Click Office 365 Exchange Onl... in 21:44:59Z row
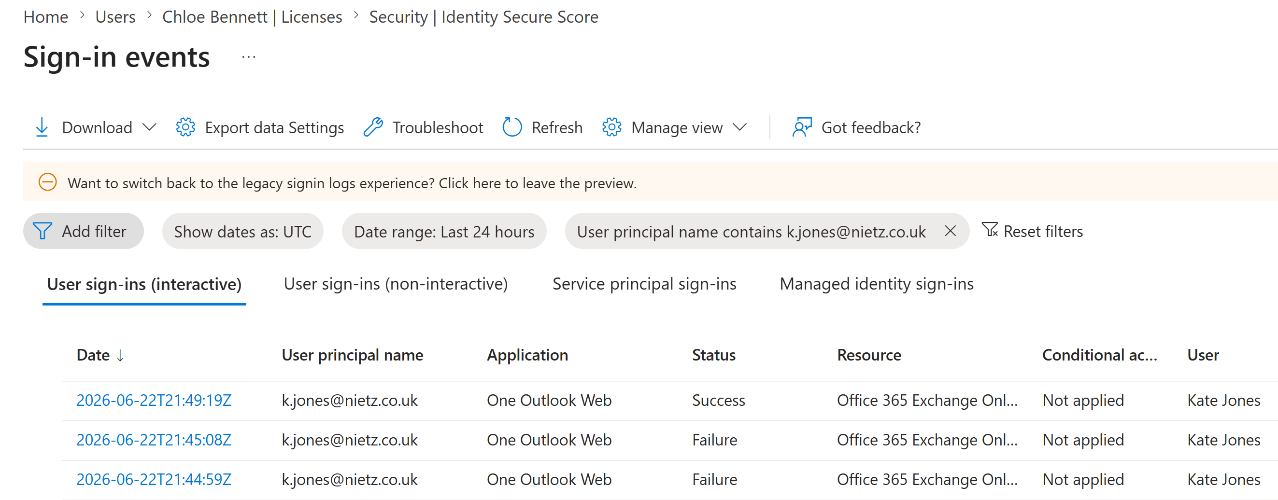Image resolution: width=1278 pixels, height=500 pixels. pyautogui.click(x=927, y=480)
